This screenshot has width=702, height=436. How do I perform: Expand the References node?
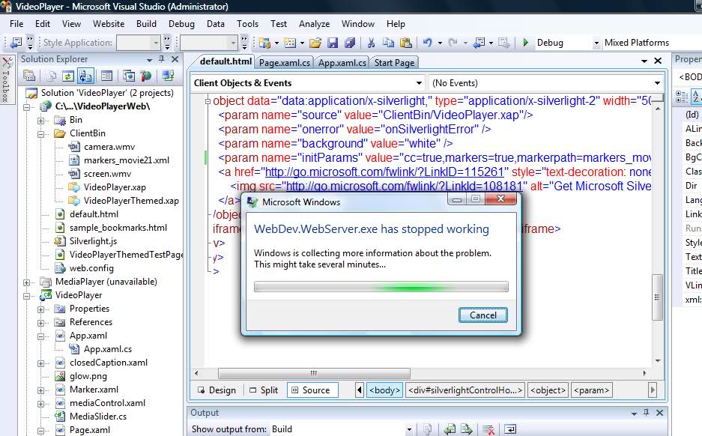(40, 323)
